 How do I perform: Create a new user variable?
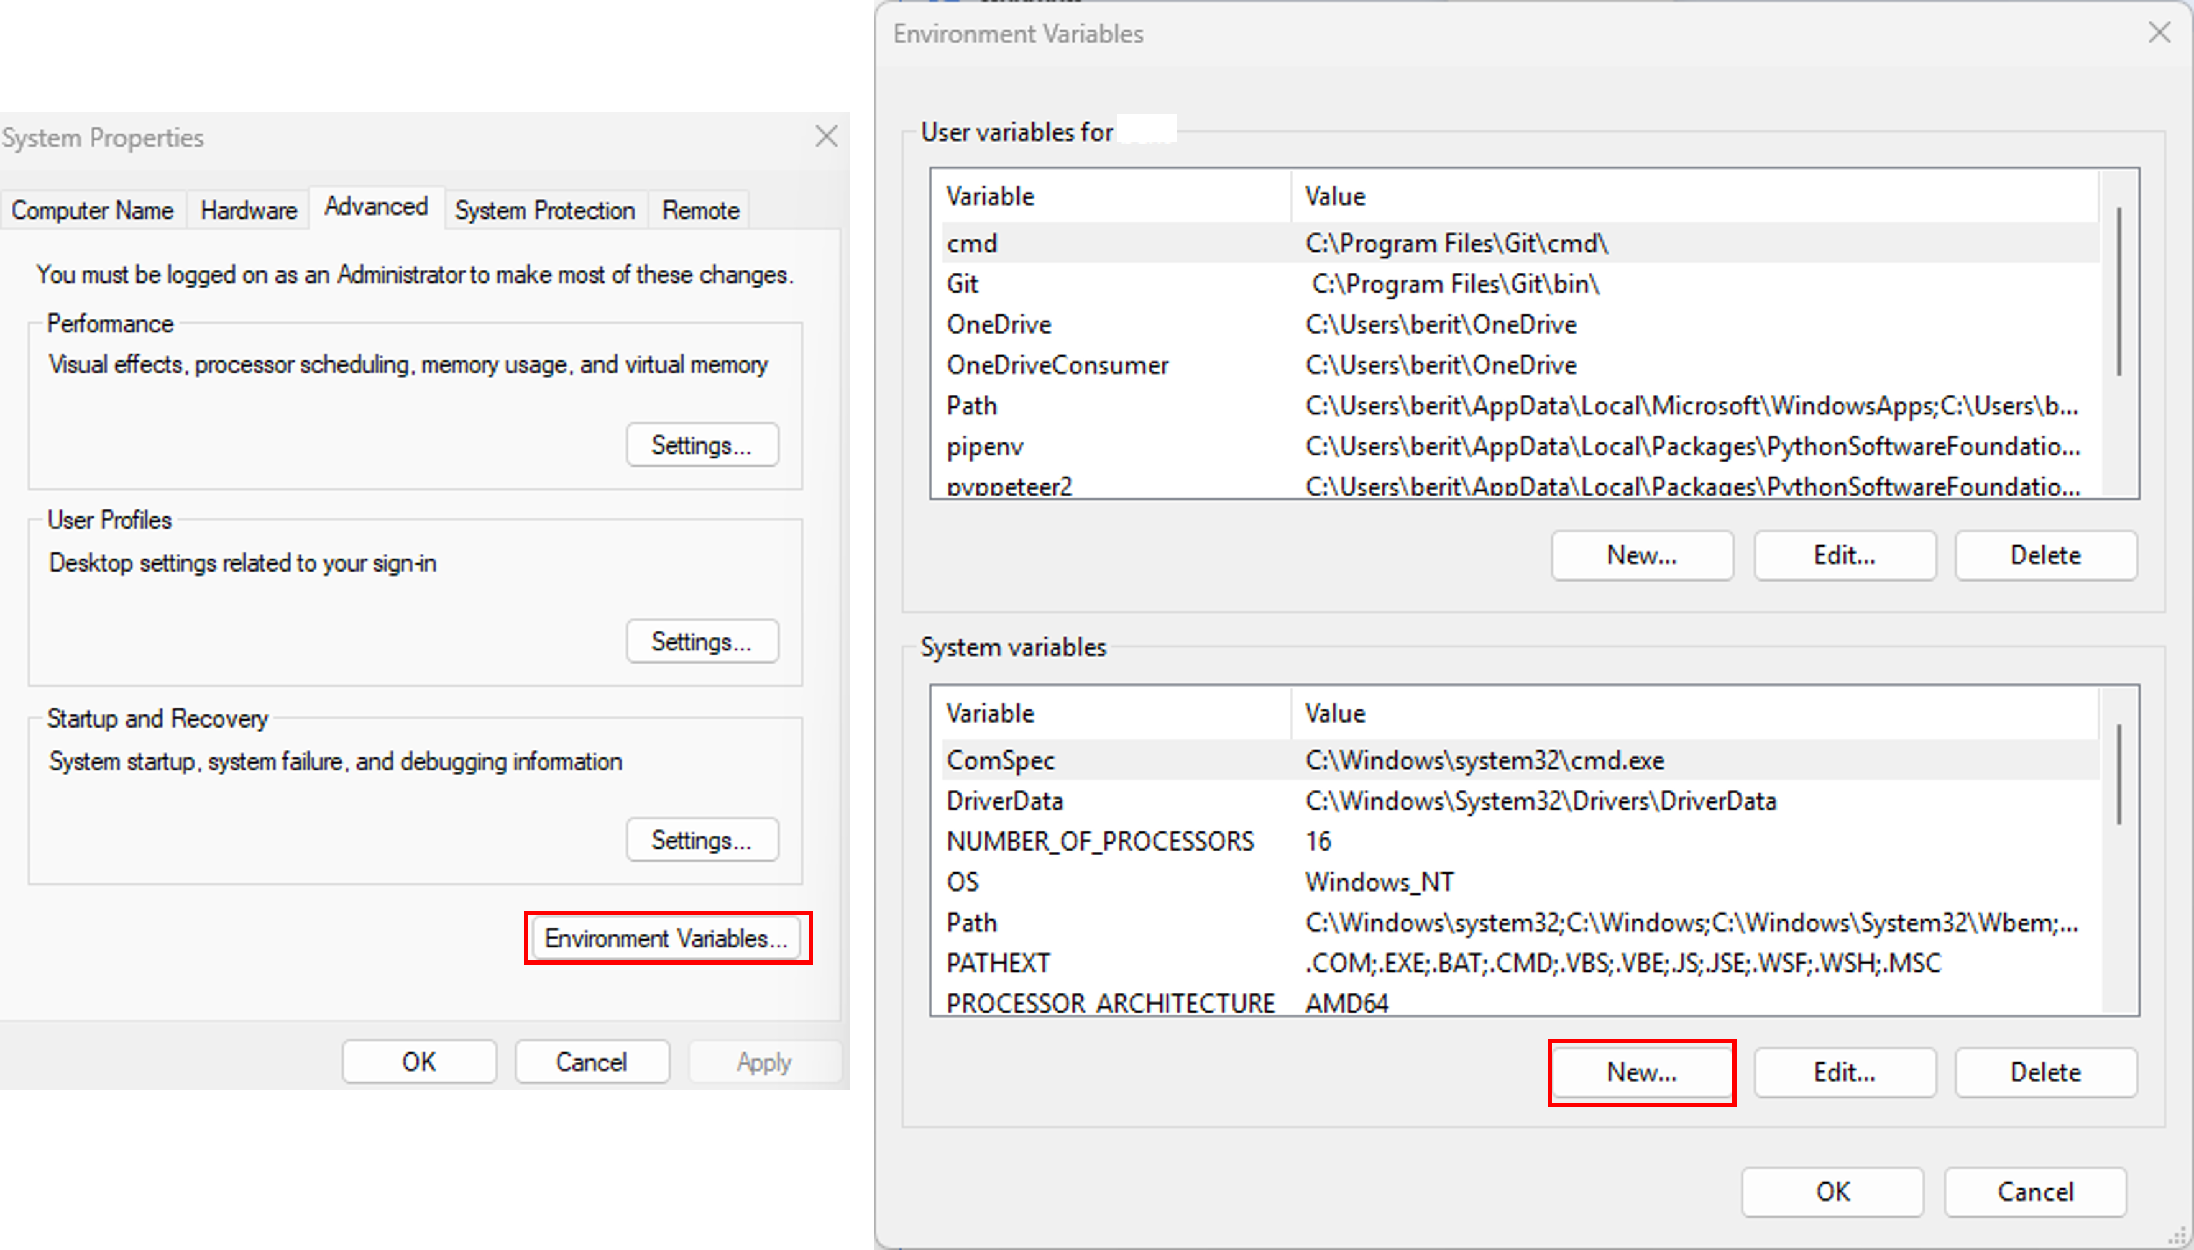[1641, 555]
